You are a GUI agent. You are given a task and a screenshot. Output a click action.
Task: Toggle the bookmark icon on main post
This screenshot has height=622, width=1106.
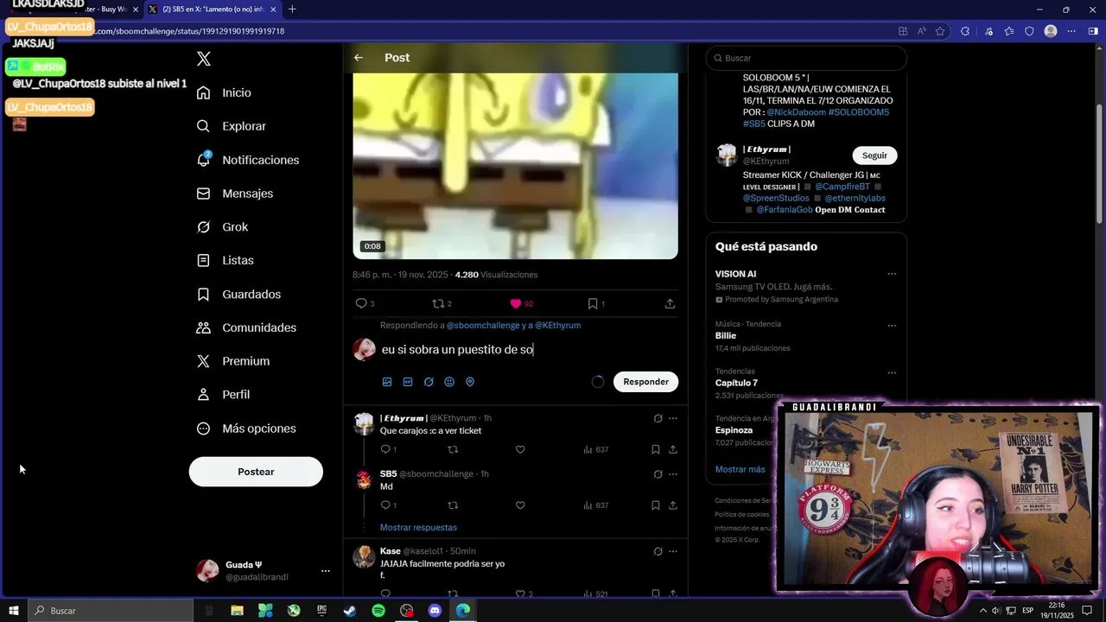[593, 303]
